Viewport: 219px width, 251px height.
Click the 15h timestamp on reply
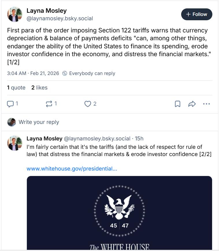click(x=139, y=138)
